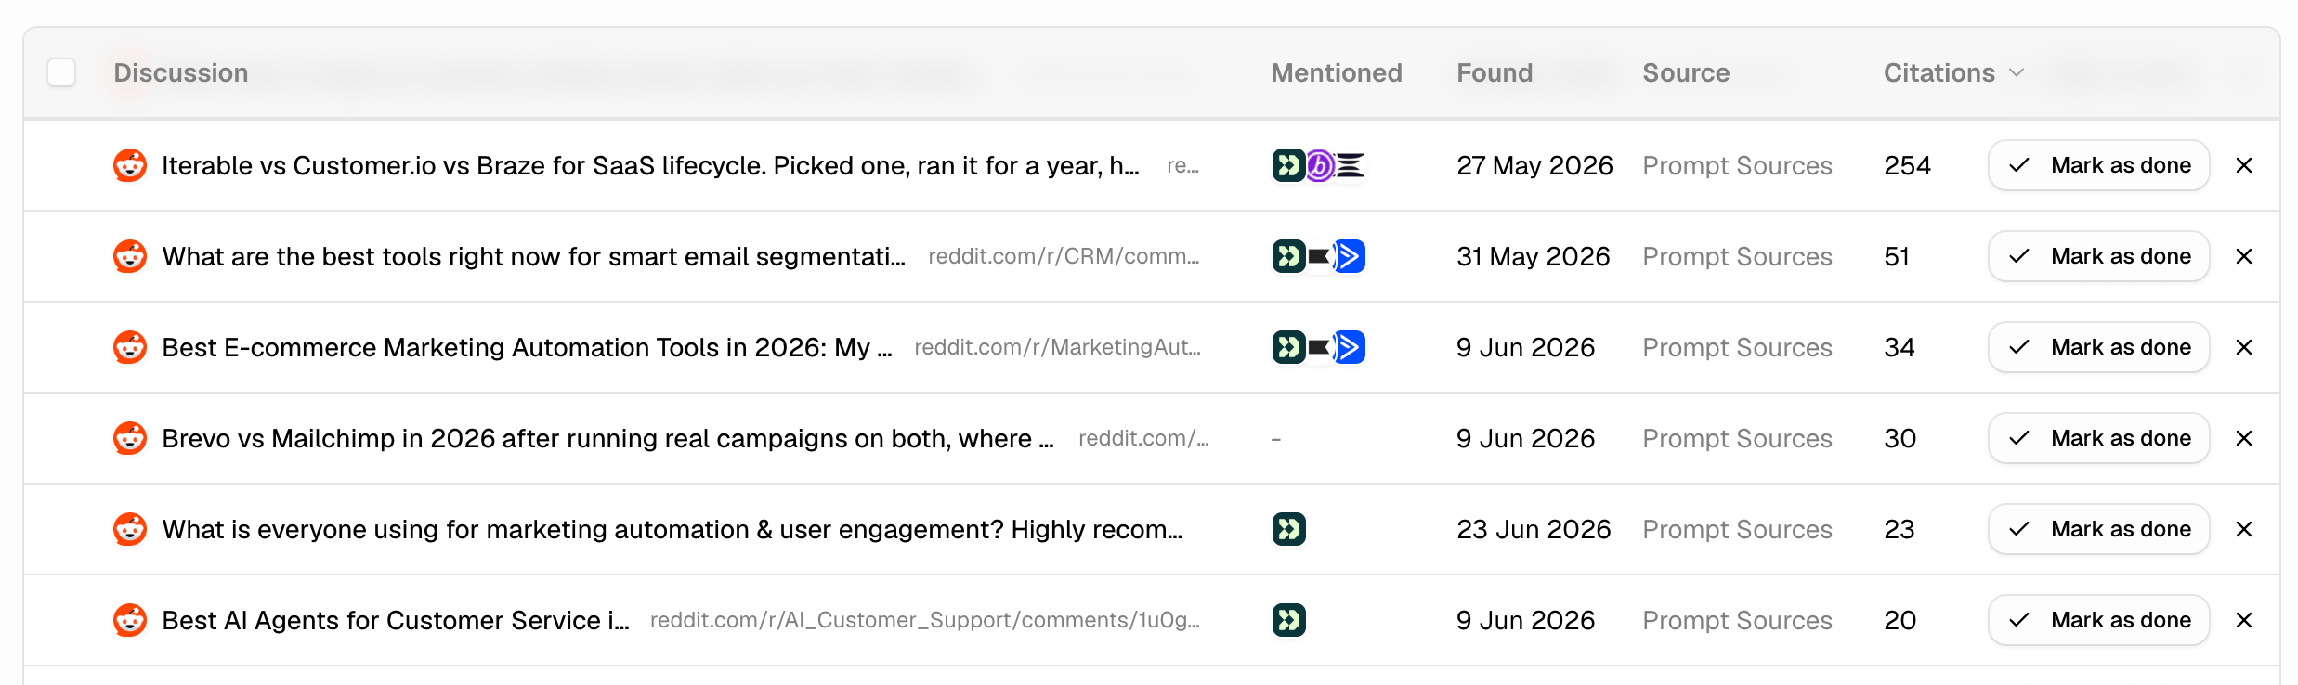This screenshot has height=685, width=2298.
Task: Click reddit.com/r/CRM URL link
Action: 1064,256
